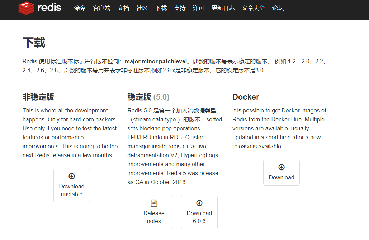Go to 文档 in the navigation bar
Screen dimensions: 369x240
tap(123, 8)
